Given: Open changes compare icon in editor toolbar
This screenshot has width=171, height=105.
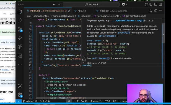Looking at the screenshot, I should 151,11.
